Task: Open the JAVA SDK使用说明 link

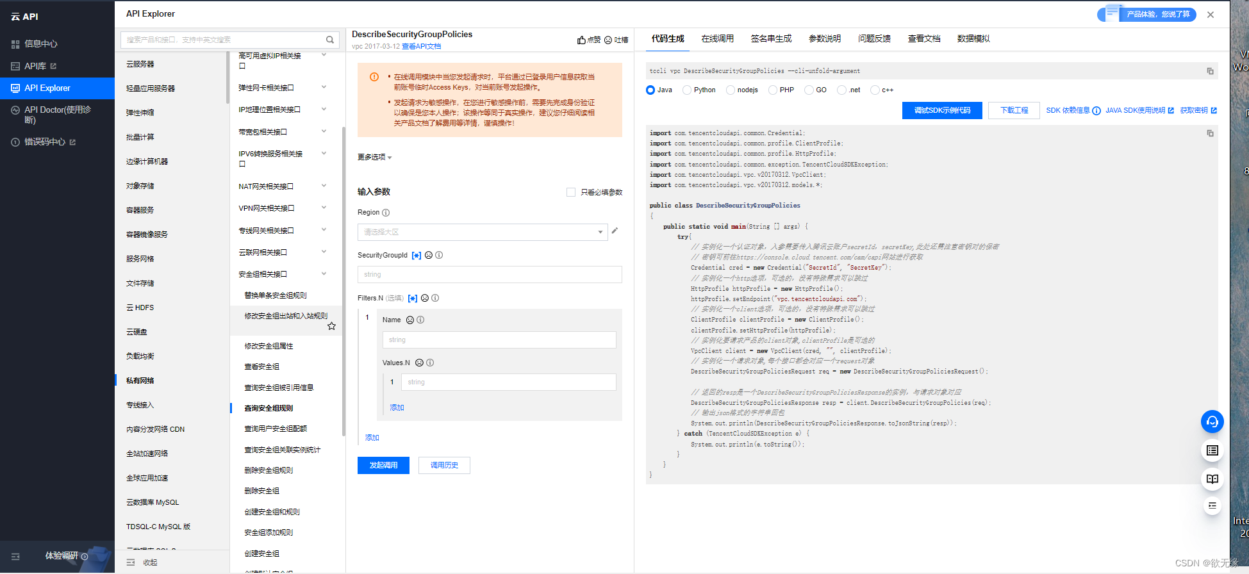Action: (1139, 111)
